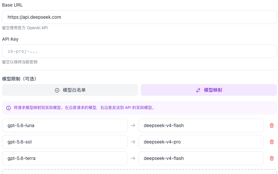Edit deepseek-v4-flash target for gpt-5.6-luna
Screen dimensions: 278x174
coord(201,125)
